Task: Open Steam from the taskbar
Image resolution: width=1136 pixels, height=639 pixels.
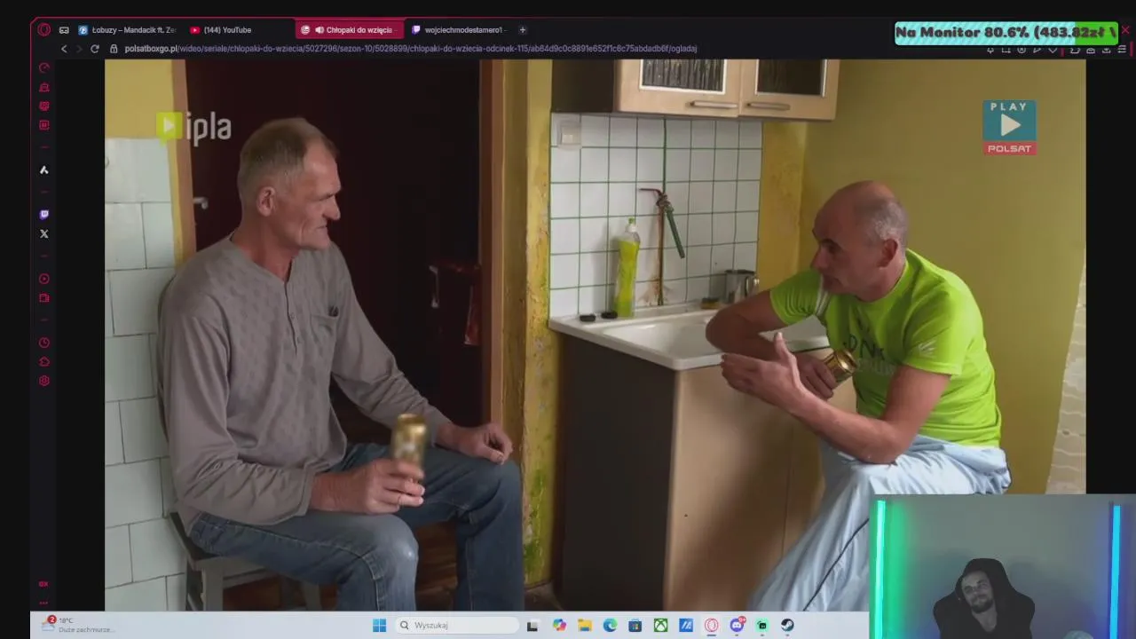Action: [x=787, y=626]
